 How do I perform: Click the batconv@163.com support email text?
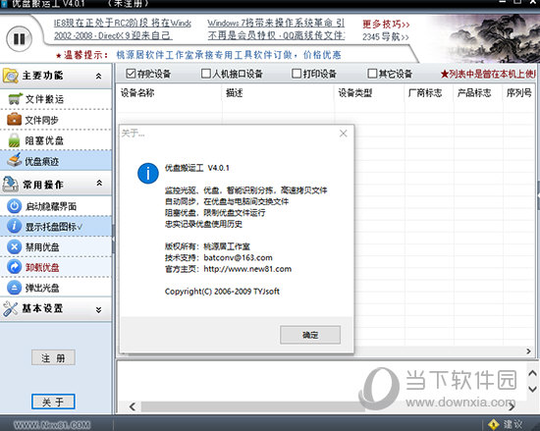pos(238,257)
